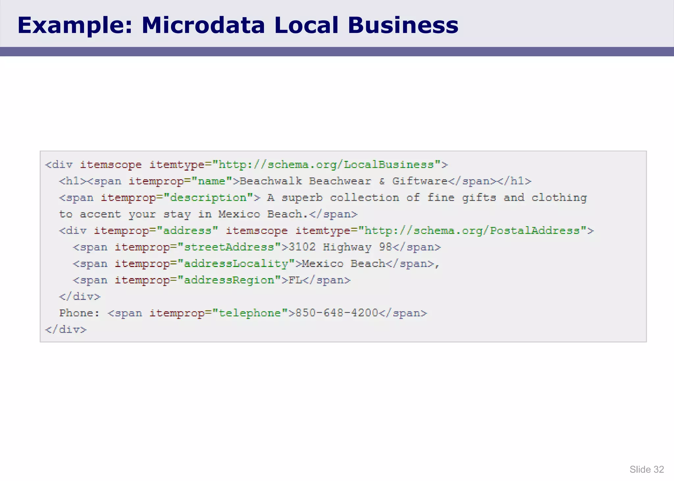The image size is (674, 481).
Task: Click the slide title "Example: Microdata Local Business"
Action: click(x=238, y=25)
